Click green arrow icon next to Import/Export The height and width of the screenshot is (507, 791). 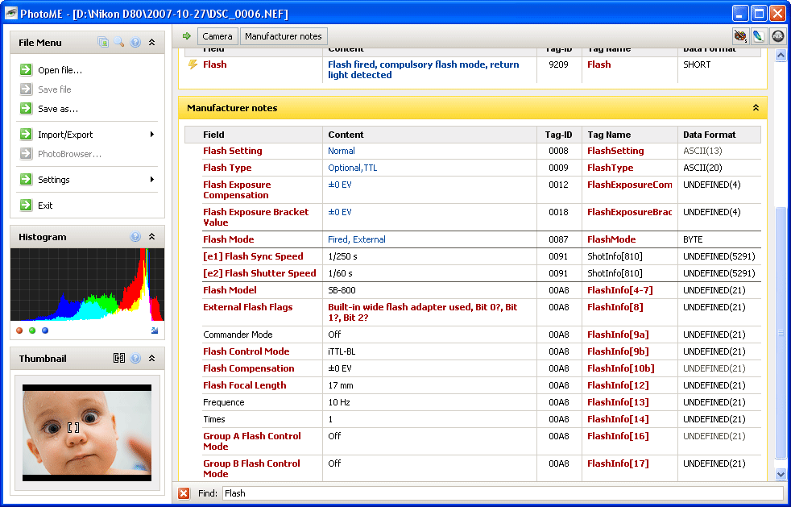coord(27,135)
